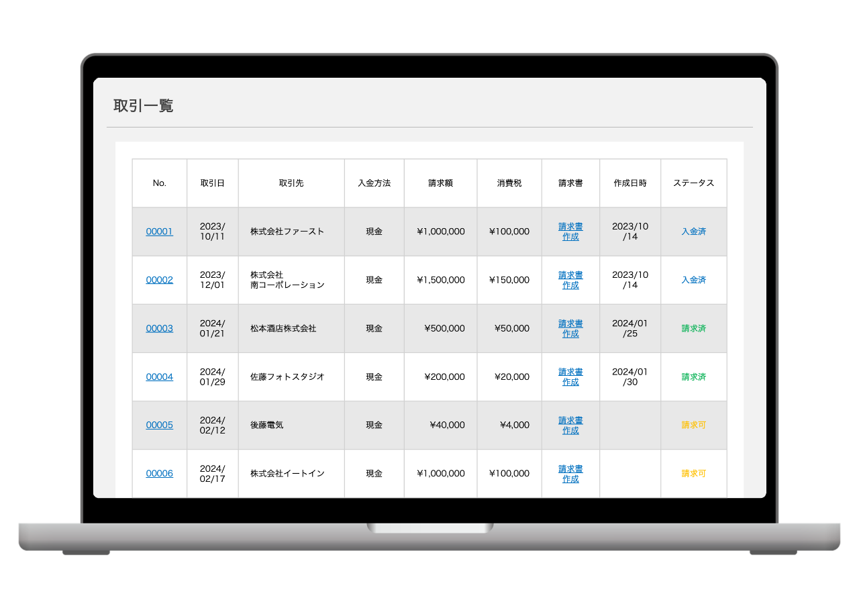Click 請求可 status for 後藤電気 row
The height and width of the screenshot is (604, 859).
click(x=693, y=425)
